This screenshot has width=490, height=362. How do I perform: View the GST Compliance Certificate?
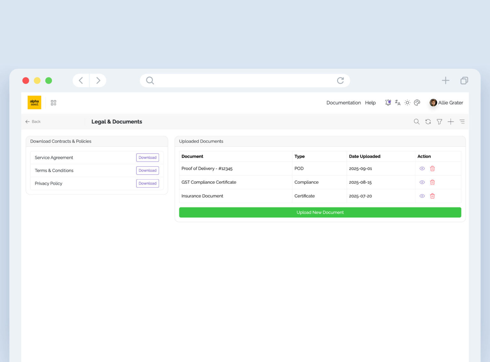click(422, 182)
